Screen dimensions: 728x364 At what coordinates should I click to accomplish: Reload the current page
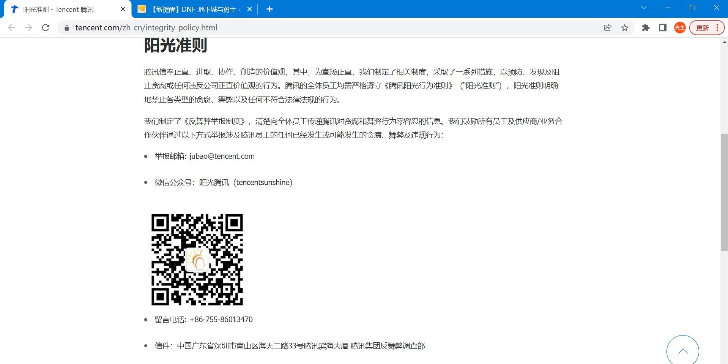click(46, 28)
